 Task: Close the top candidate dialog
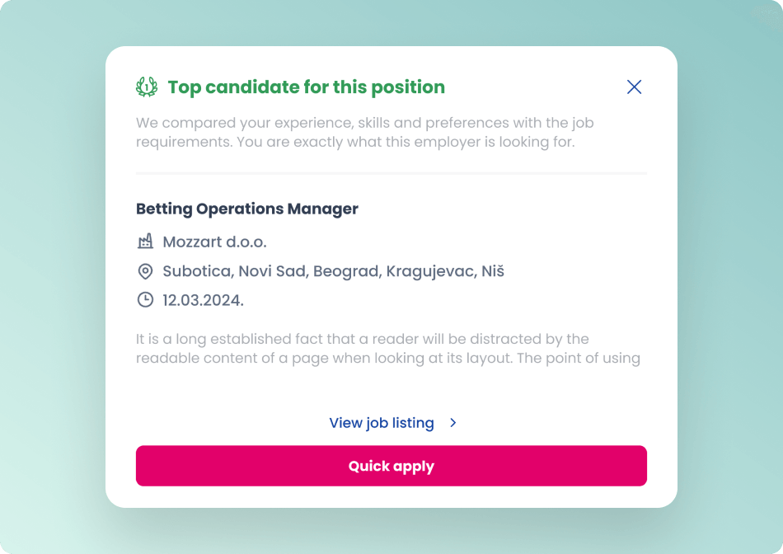click(634, 87)
